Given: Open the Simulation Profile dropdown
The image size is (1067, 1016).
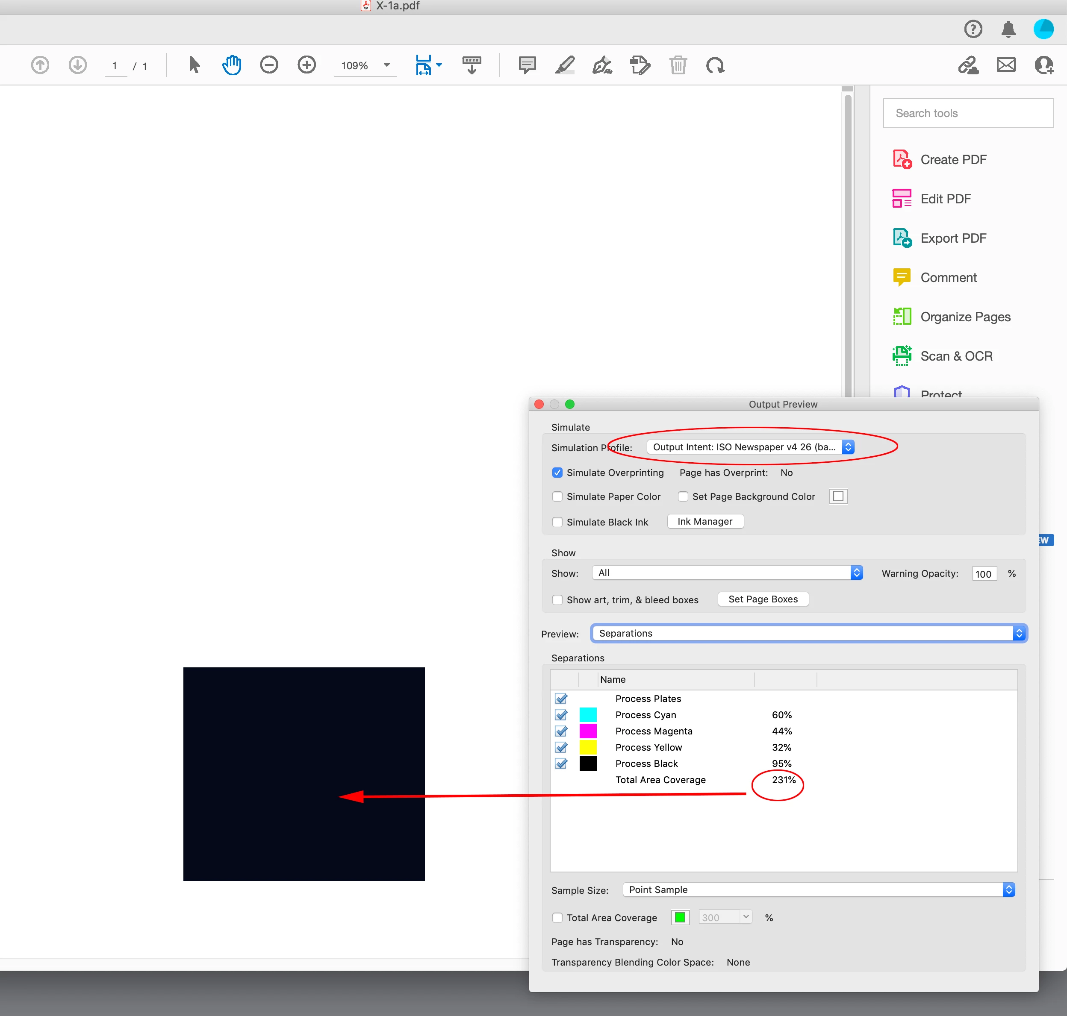Looking at the screenshot, I should pos(750,447).
